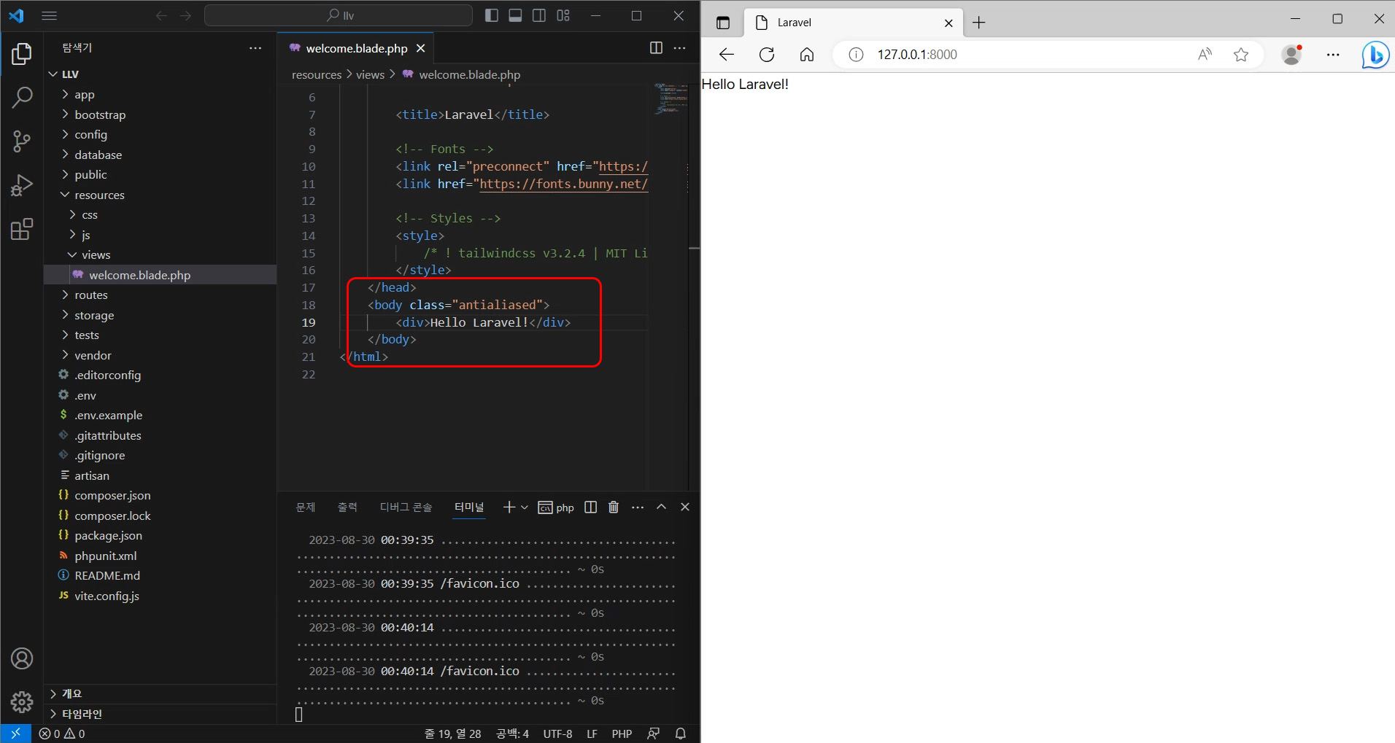Change UTF-8 encoding in status bar
This screenshot has height=743, width=1395.
557,734
